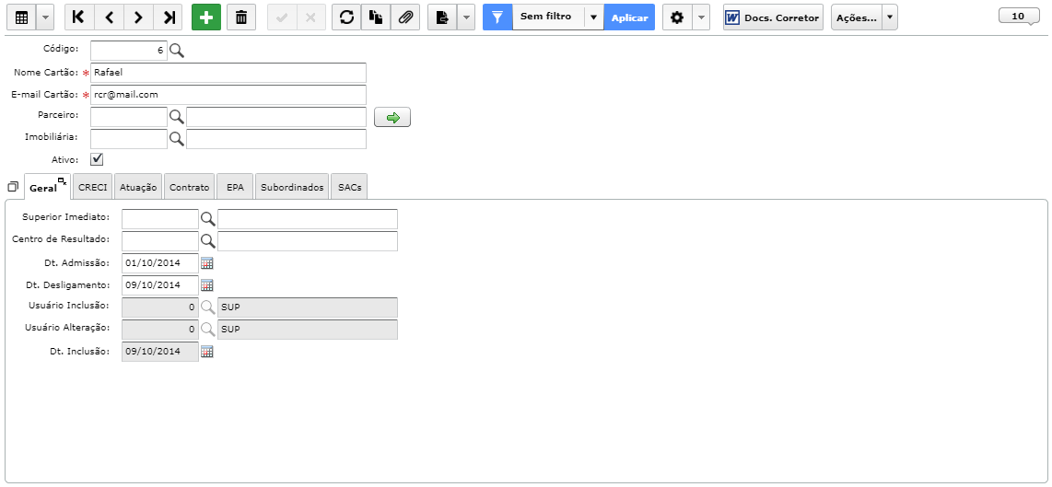
Task: Click the blue filter funnel icon
Action: pyautogui.click(x=497, y=18)
